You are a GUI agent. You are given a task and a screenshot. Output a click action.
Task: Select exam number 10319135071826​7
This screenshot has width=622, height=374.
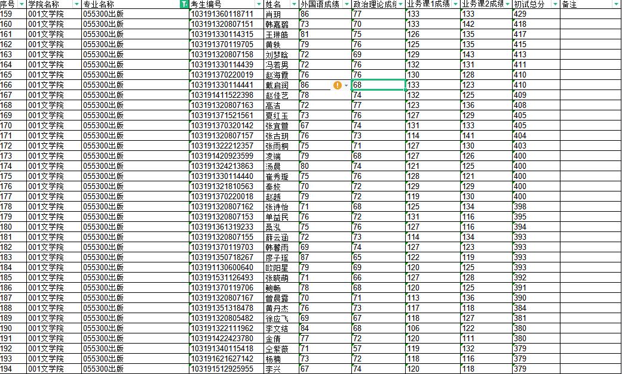[x=226, y=258]
